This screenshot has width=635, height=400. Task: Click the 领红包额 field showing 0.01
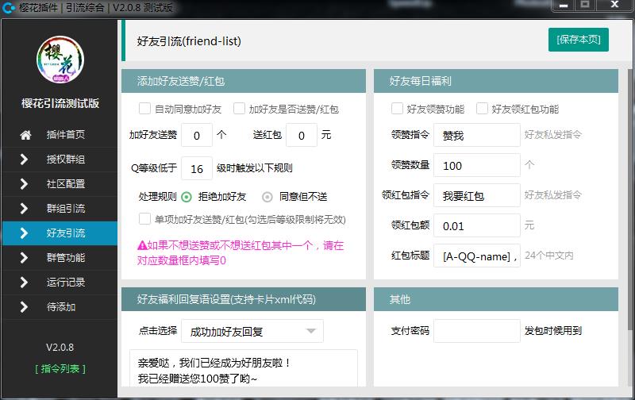[477, 225]
